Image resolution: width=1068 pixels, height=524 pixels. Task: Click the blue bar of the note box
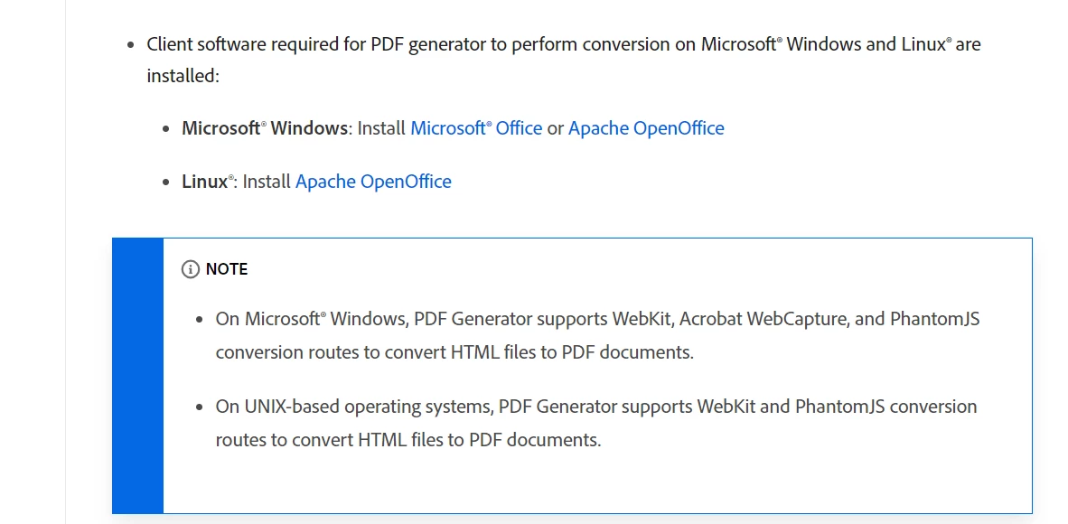tap(137, 375)
